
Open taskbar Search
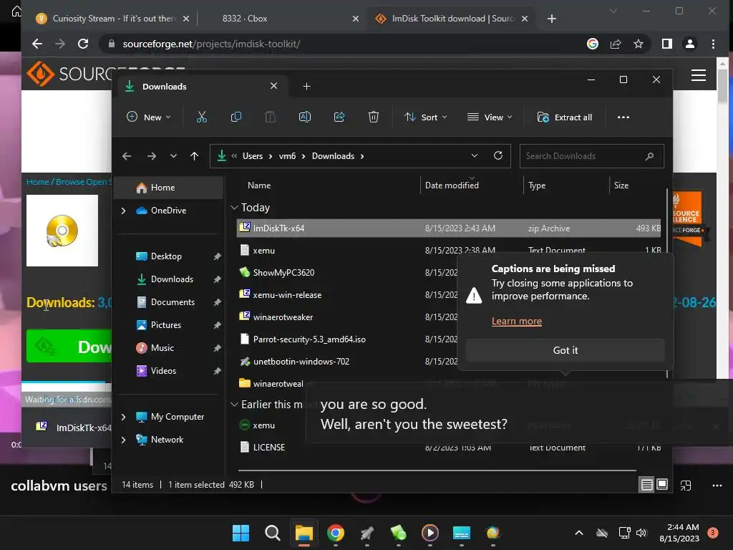[273, 533]
